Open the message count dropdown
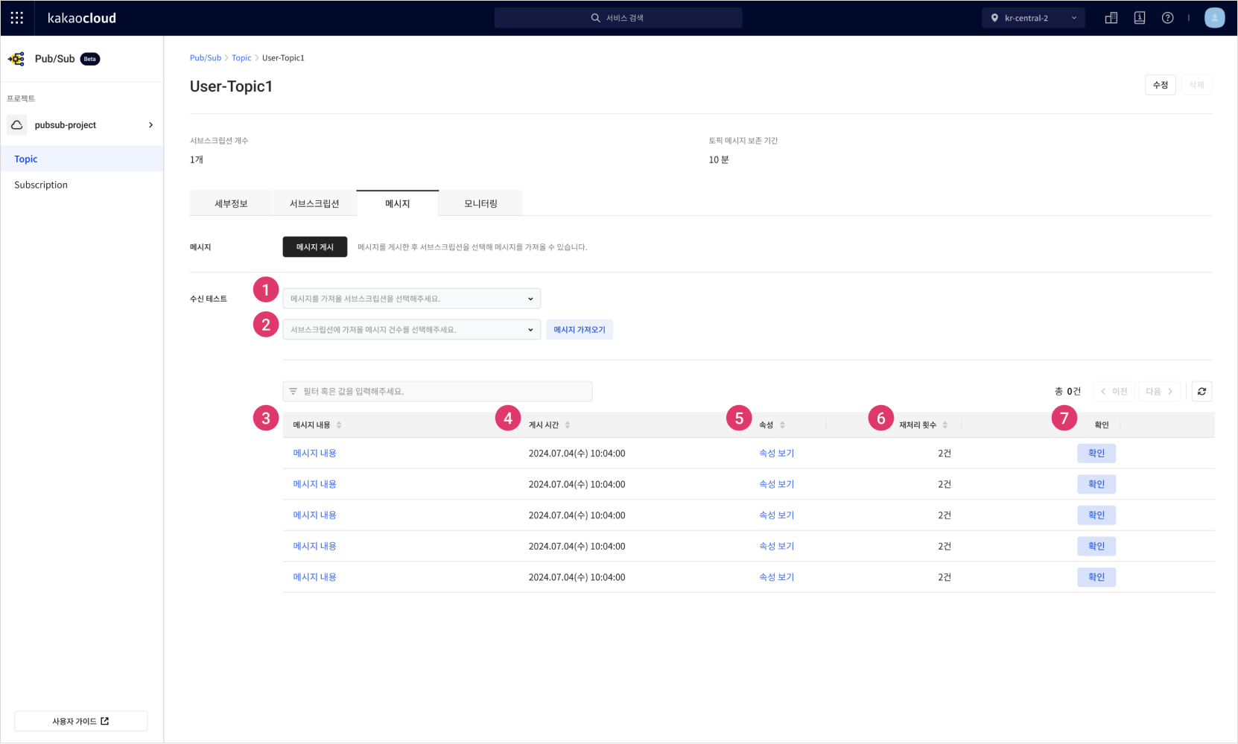Screen dimensions: 1238x744 coord(411,329)
